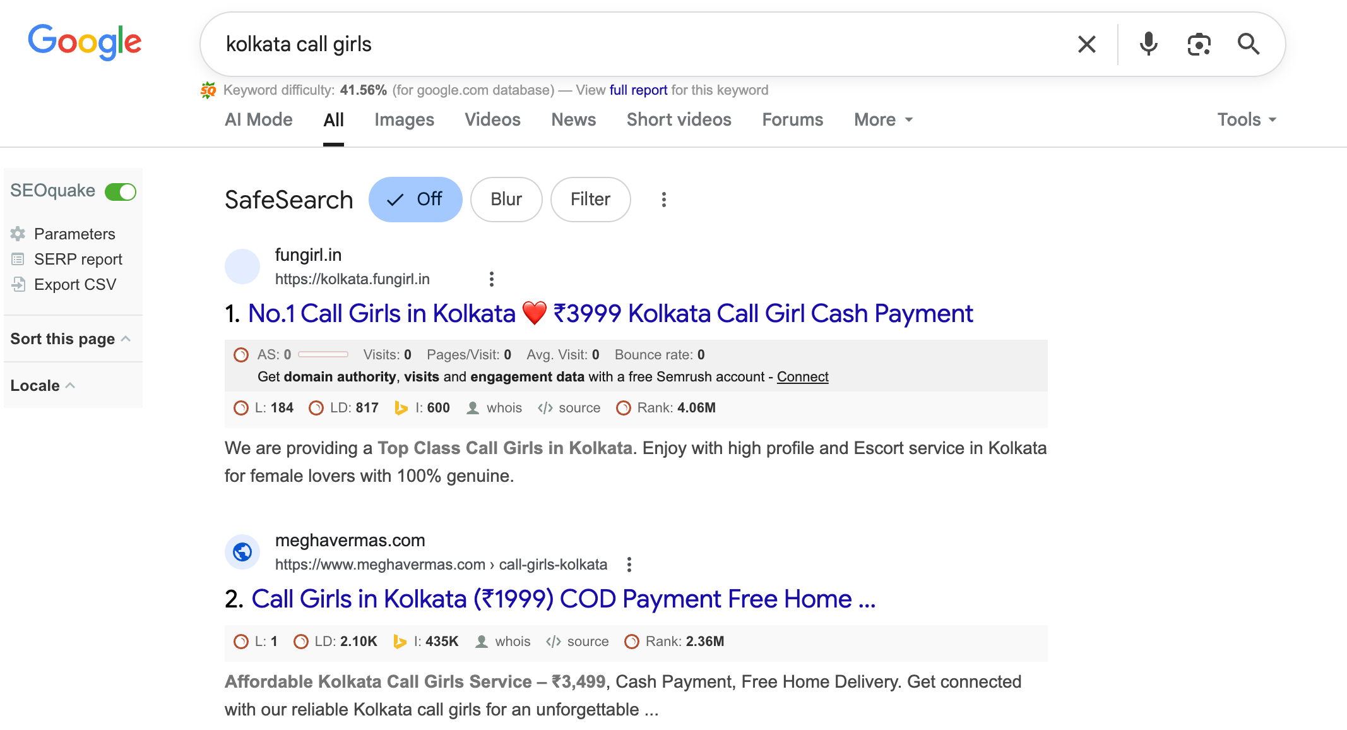Open the SERP report

78,260
